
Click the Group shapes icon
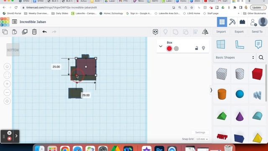pyautogui.click(x=175, y=32)
